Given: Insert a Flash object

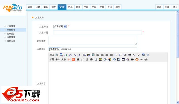Looking at the screenshot, I should tap(105, 59).
